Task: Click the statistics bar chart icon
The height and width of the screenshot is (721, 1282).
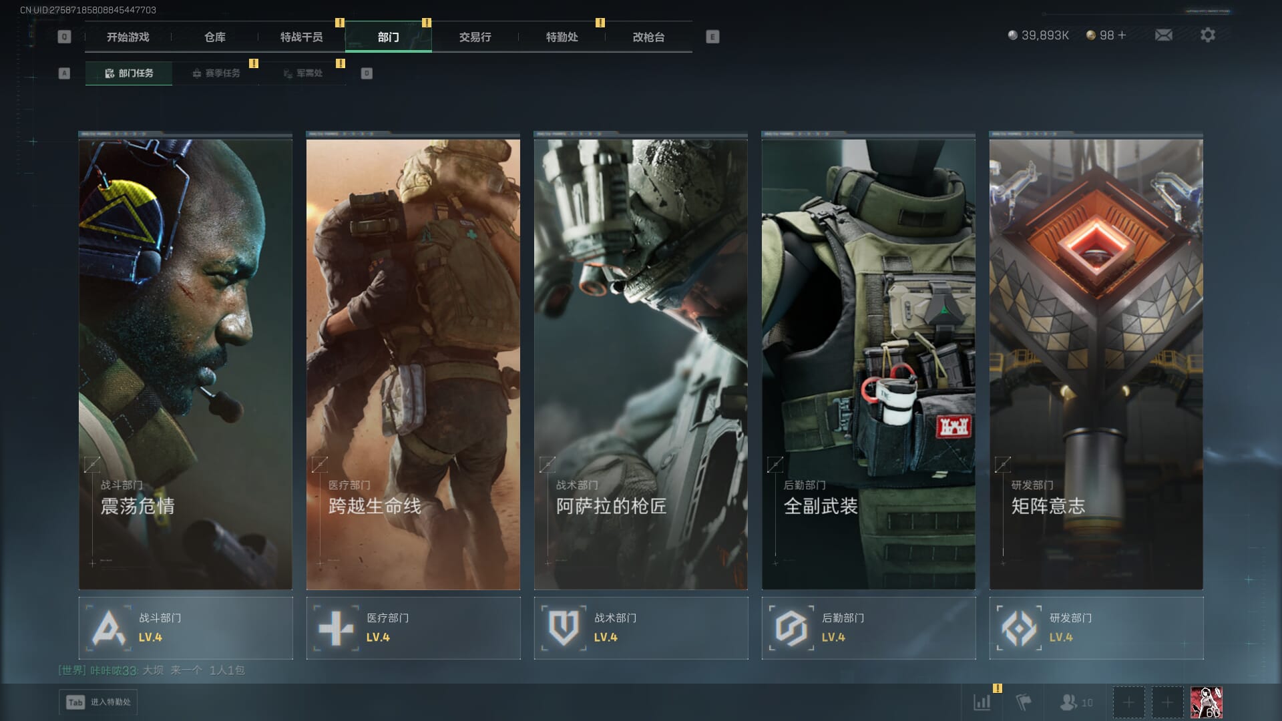Action: (982, 702)
